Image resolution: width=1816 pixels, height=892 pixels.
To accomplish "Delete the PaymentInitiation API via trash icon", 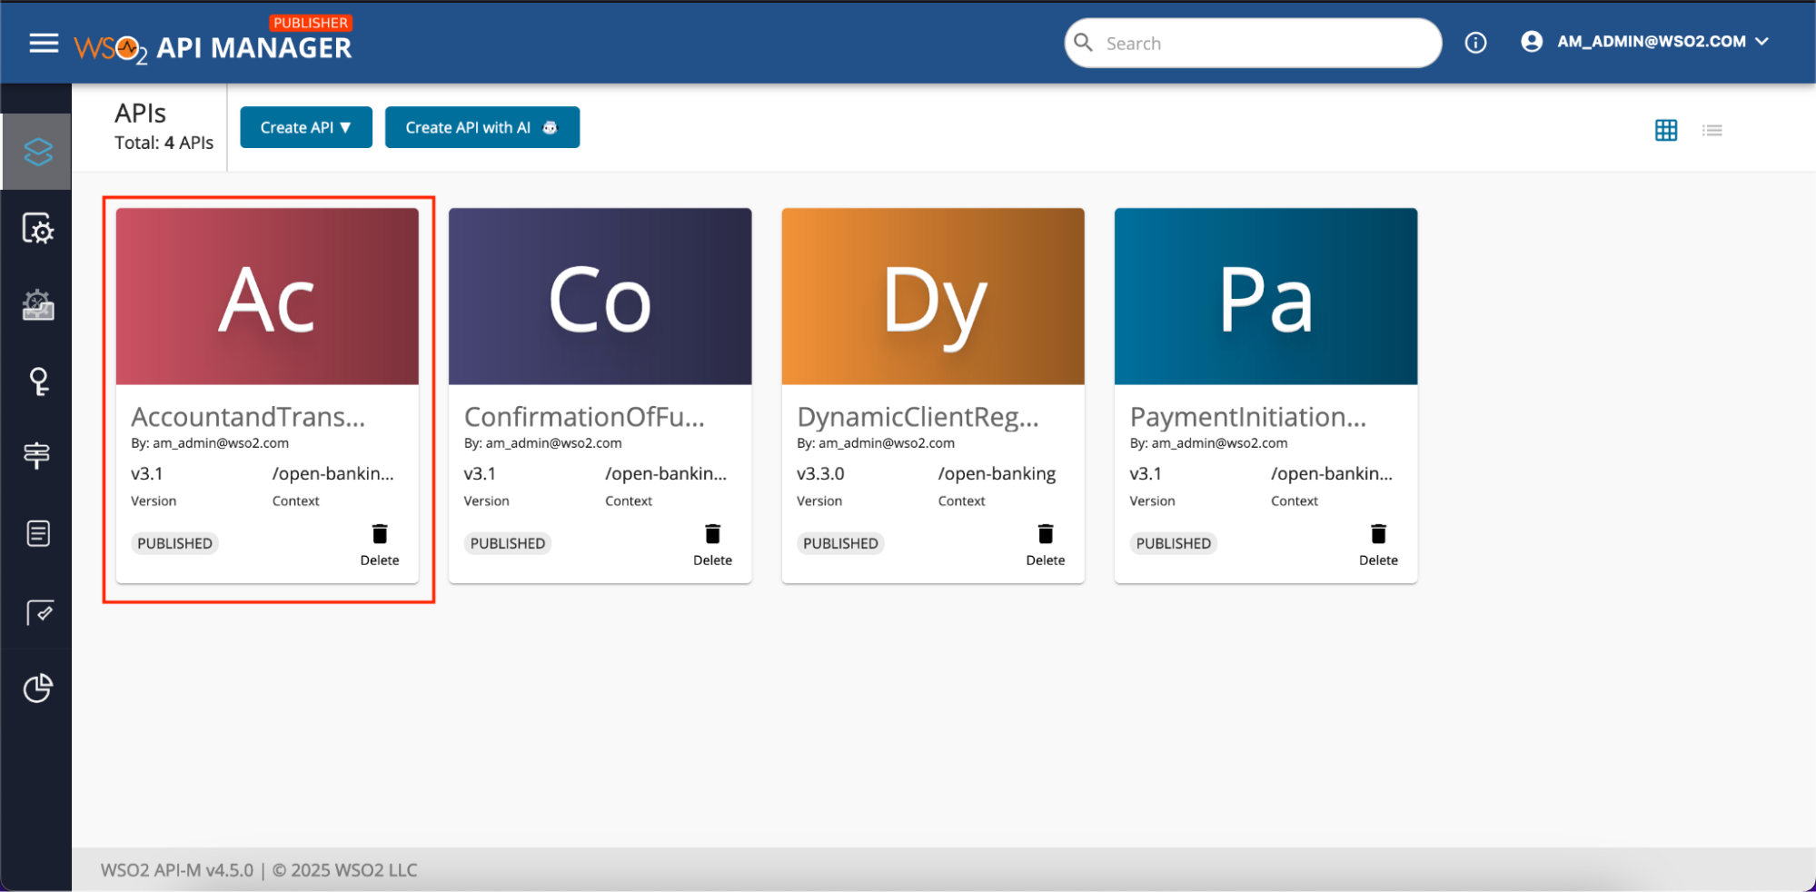I will 1378,534.
